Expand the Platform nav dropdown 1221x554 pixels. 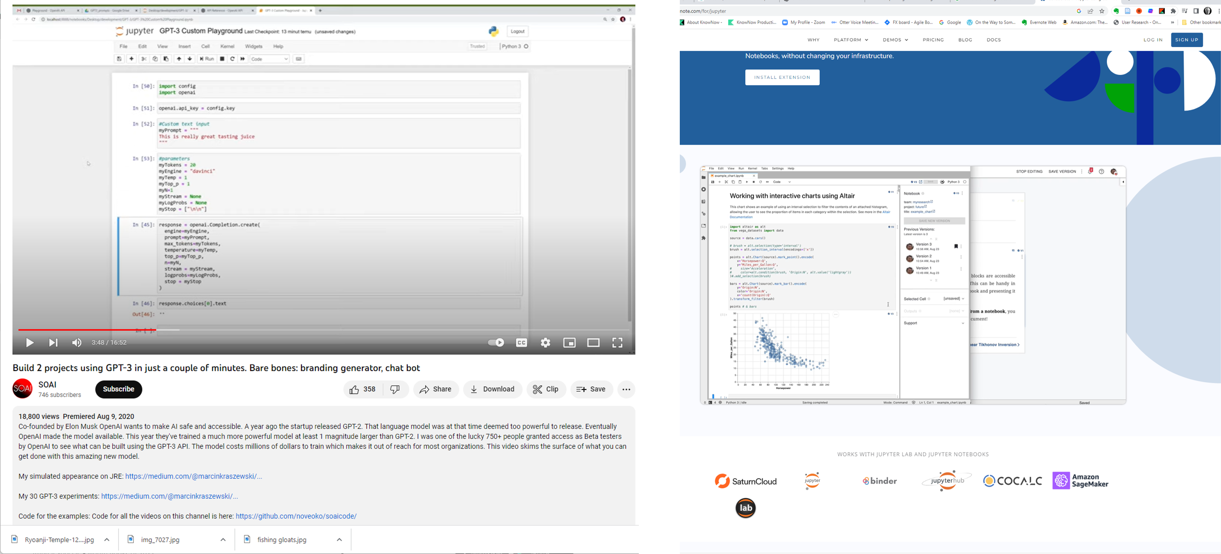pyautogui.click(x=851, y=40)
